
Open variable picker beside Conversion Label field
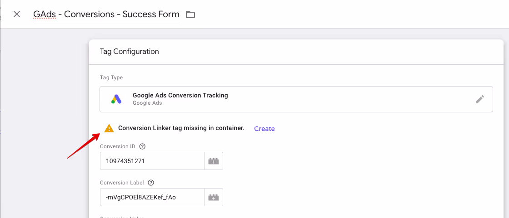[214, 197]
